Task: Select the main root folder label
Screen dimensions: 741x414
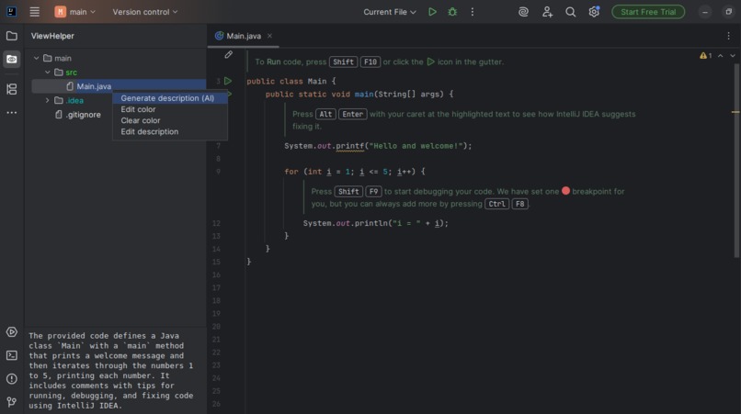Action: [63, 58]
